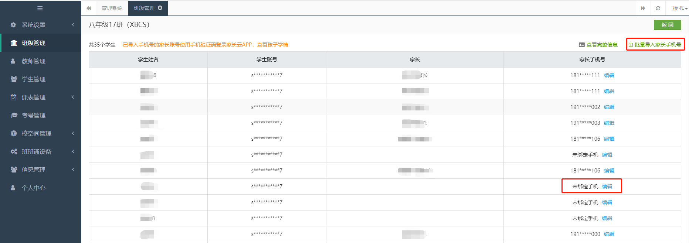689x243 pixels.
Task: Open 个人中心 in the sidebar
Action: point(33,188)
